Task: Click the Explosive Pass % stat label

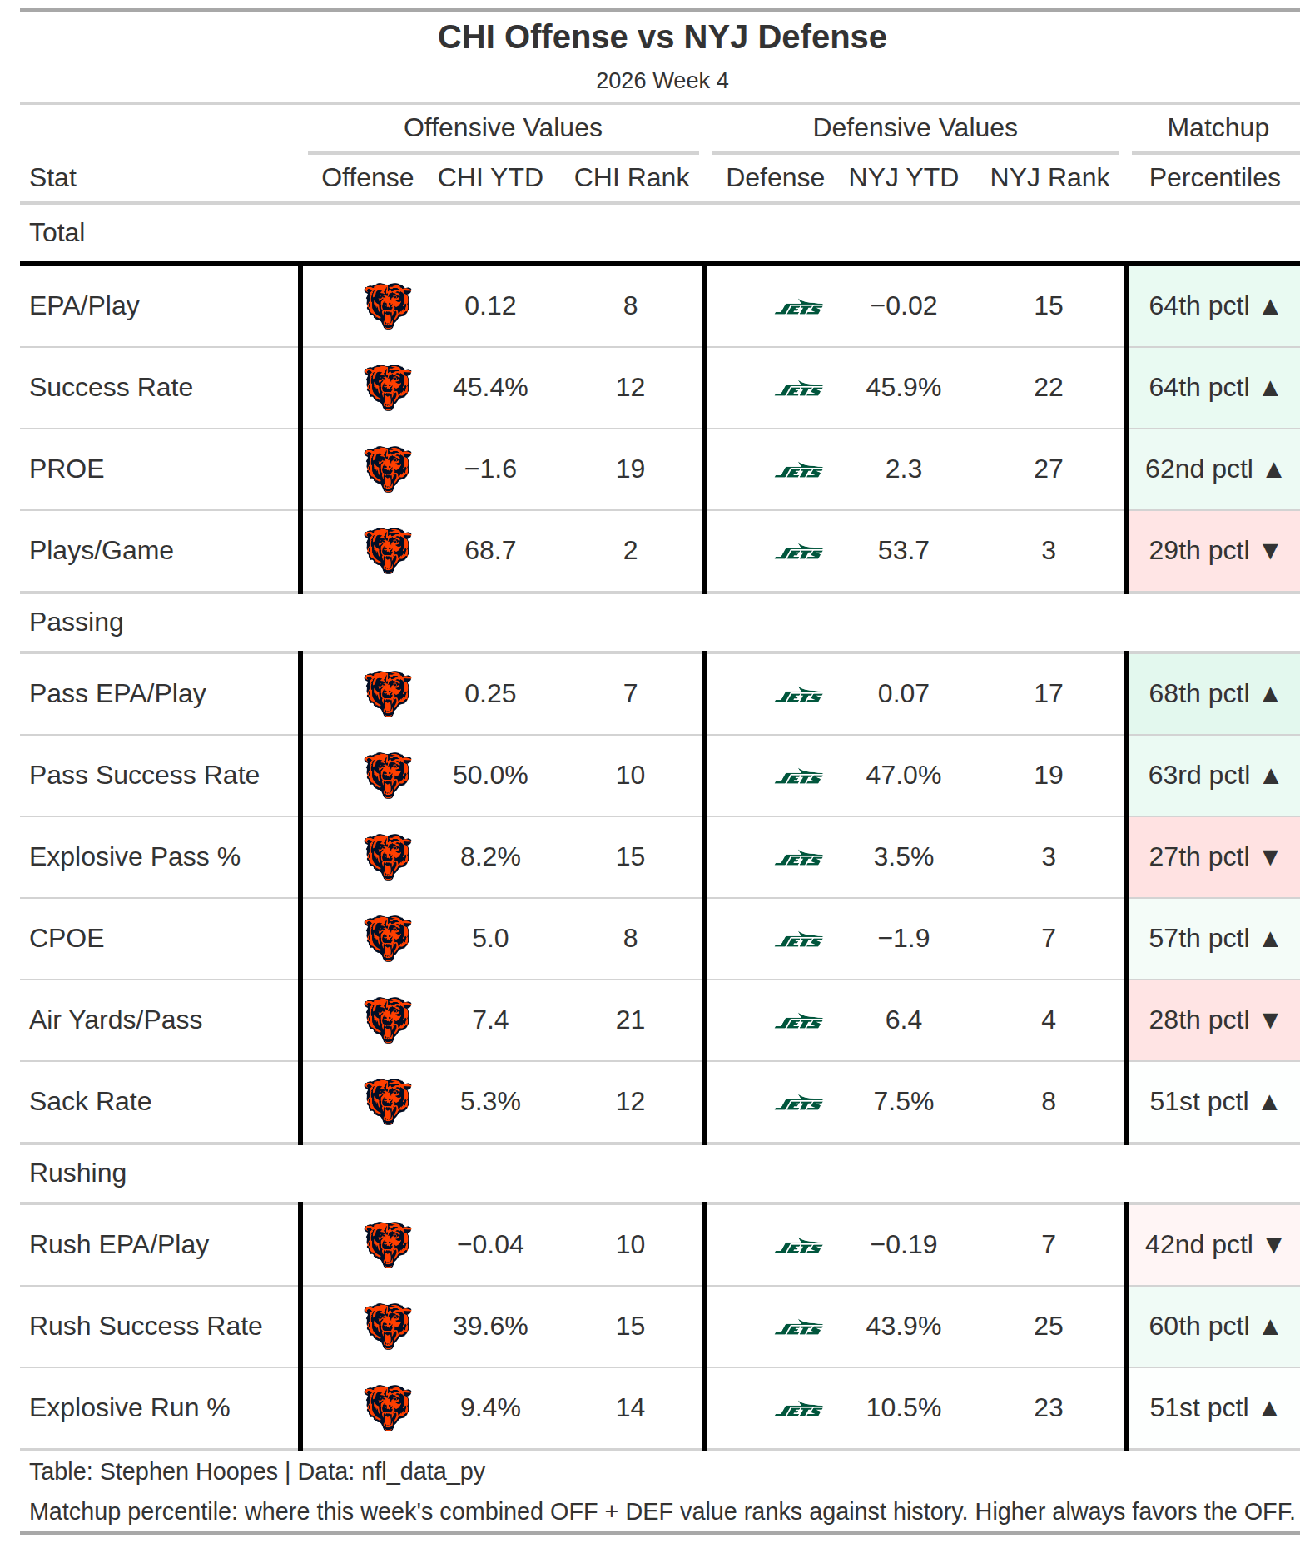Action: click(135, 856)
